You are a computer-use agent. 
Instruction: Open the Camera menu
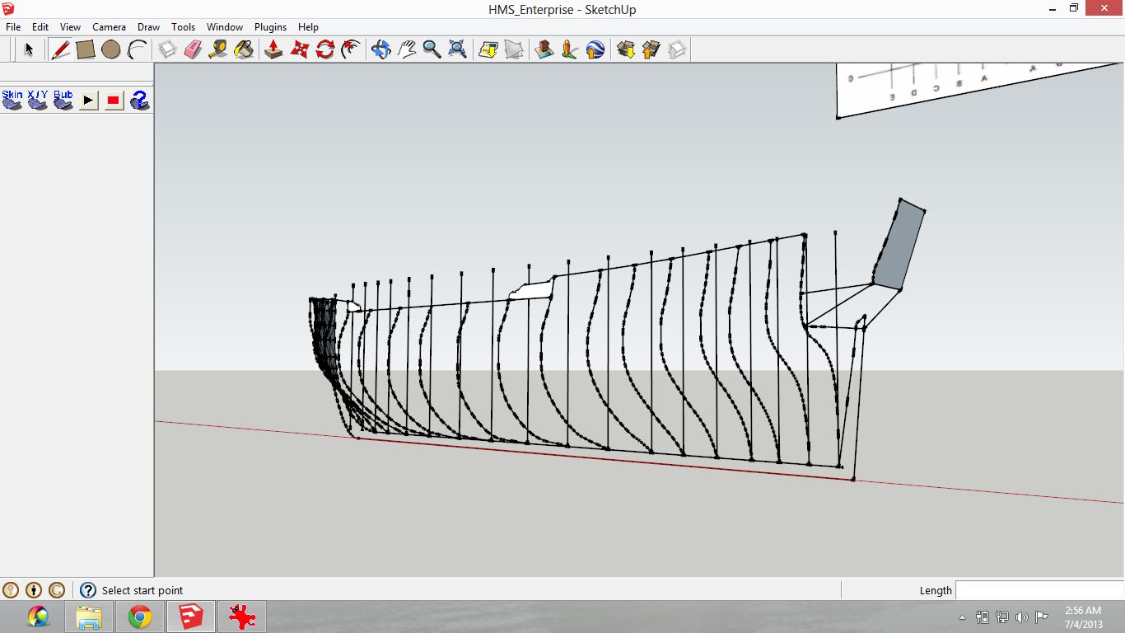[109, 27]
